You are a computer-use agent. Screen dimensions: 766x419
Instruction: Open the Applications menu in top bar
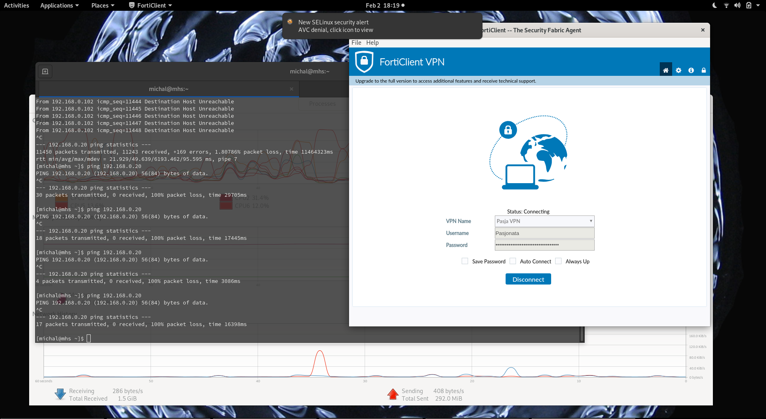pyautogui.click(x=60, y=5)
